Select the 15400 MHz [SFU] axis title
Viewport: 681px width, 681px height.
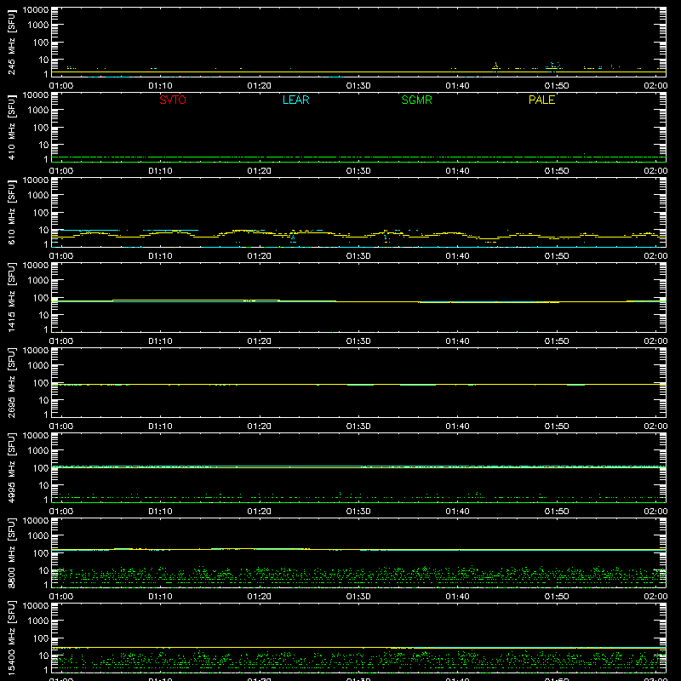coord(12,638)
